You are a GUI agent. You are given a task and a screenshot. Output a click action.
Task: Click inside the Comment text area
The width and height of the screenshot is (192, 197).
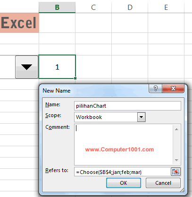pyautogui.click(x=124, y=144)
